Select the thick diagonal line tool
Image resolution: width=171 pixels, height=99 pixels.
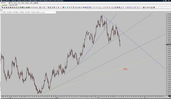[x=105, y=7]
